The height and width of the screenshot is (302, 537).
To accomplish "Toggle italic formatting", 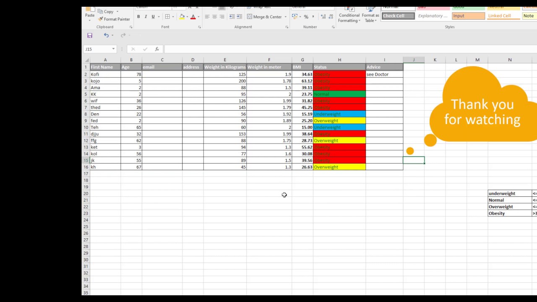I will tap(146, 17).
